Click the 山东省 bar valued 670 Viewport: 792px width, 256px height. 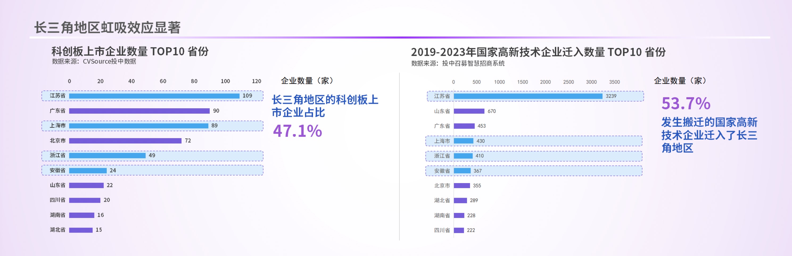[469, 111]
